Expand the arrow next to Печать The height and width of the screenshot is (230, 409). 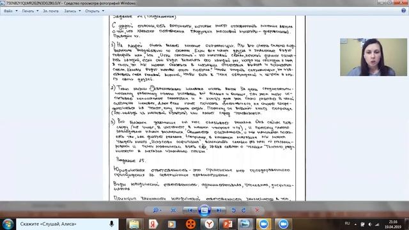pos(38,11)
